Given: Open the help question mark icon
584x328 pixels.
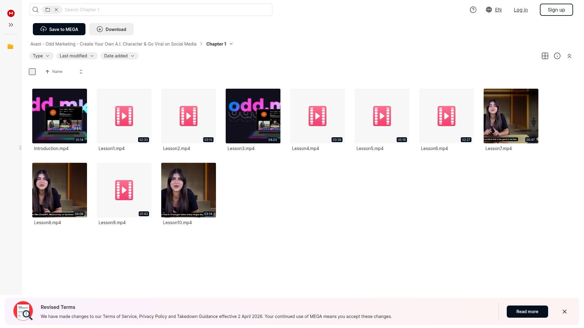Looking at the screenshot, I should coord(473,10).
